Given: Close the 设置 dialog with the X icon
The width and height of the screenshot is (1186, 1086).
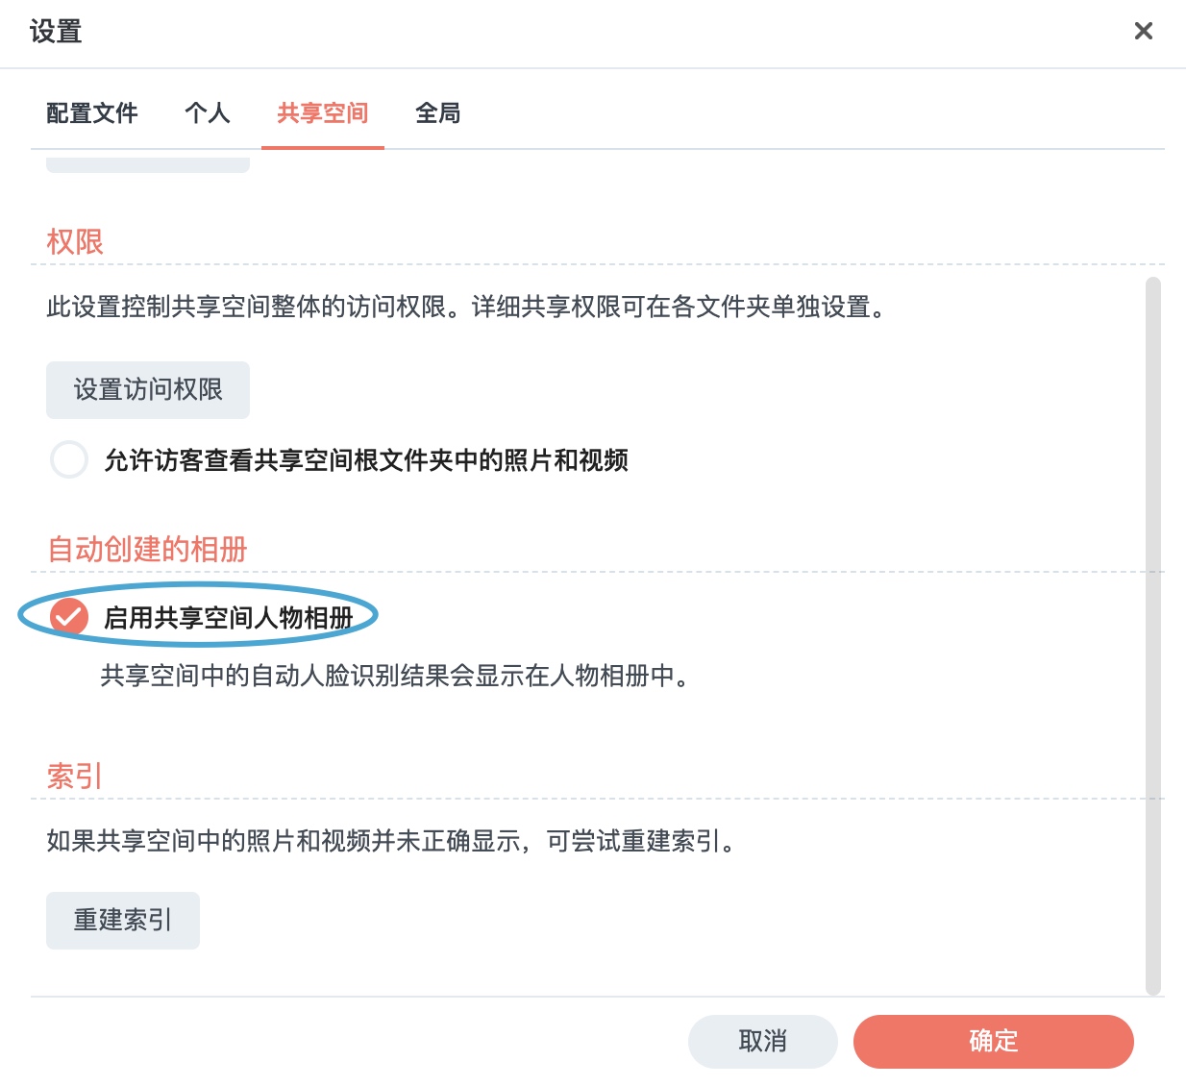Looking at the screenshot, I should click(1143, 31).
